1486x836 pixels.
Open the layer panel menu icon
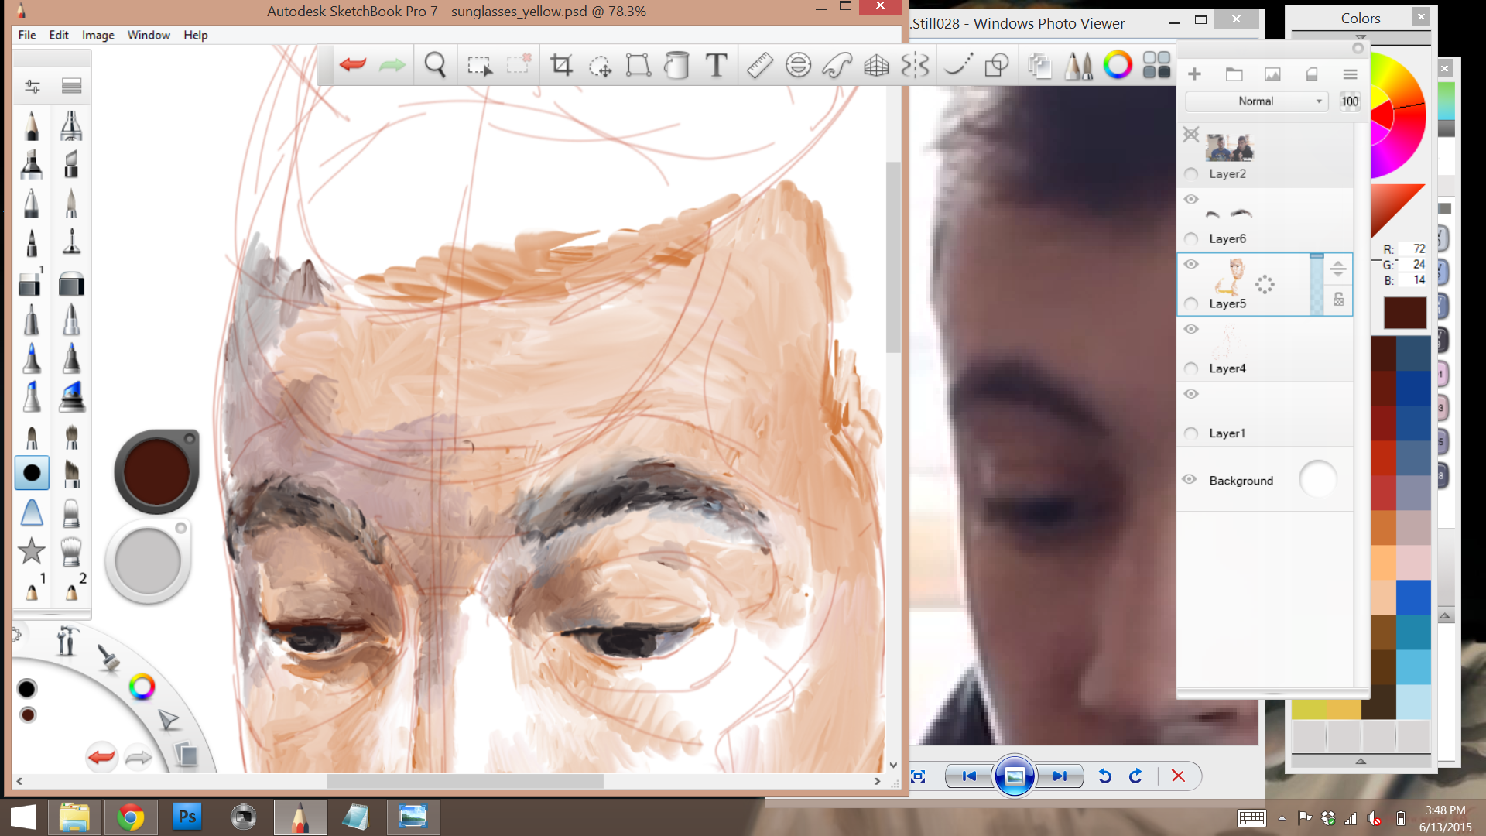point(1350,74)
